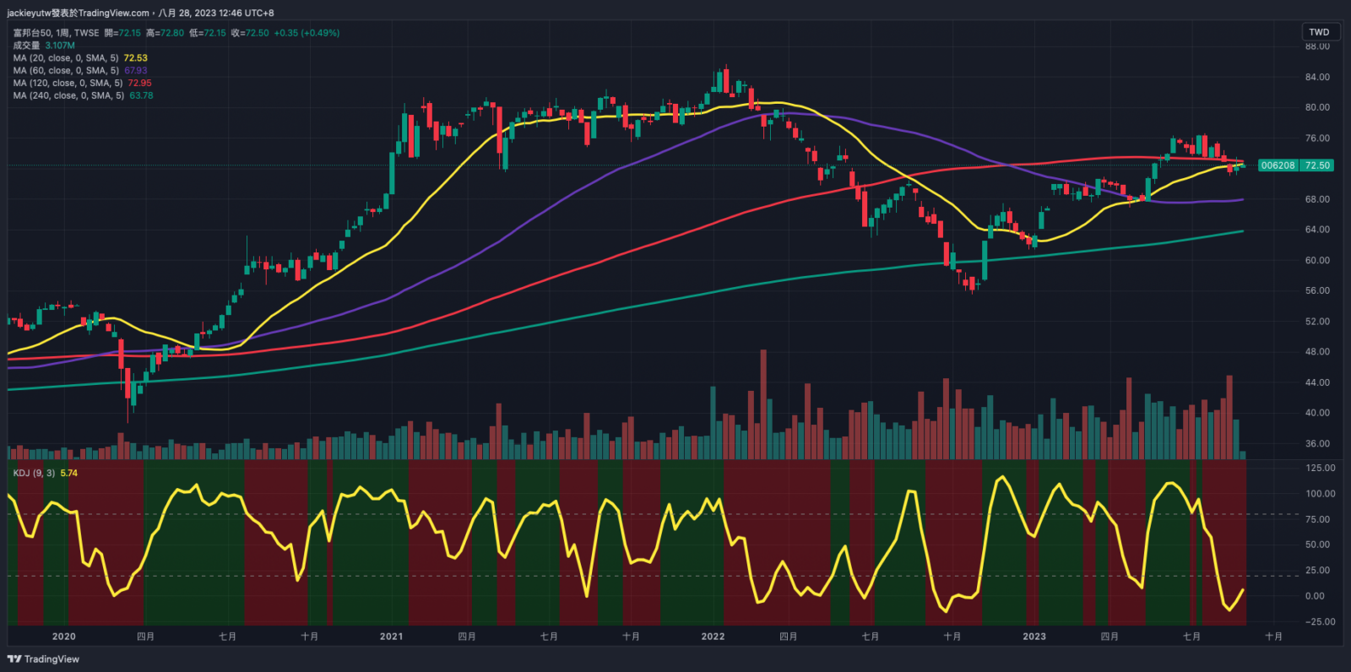Click the 2022 marker on time axis
Screen dimensions: 1351x672
[713, 637]
